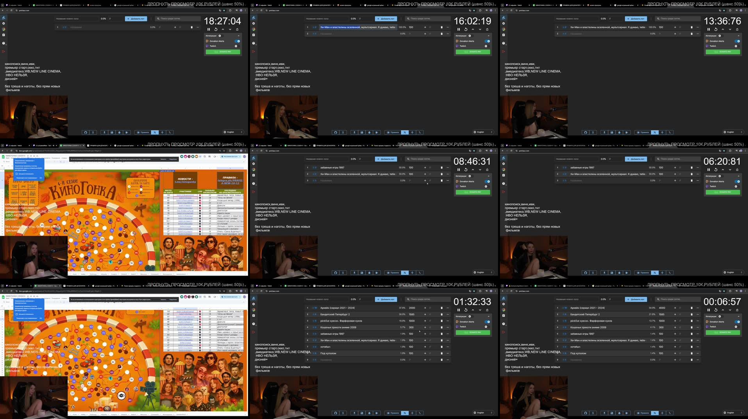This screenshot has height=419, width=748.
Task: Open the GitHub icon in the bottom toolbar
Action: click(x=336, y=413)
